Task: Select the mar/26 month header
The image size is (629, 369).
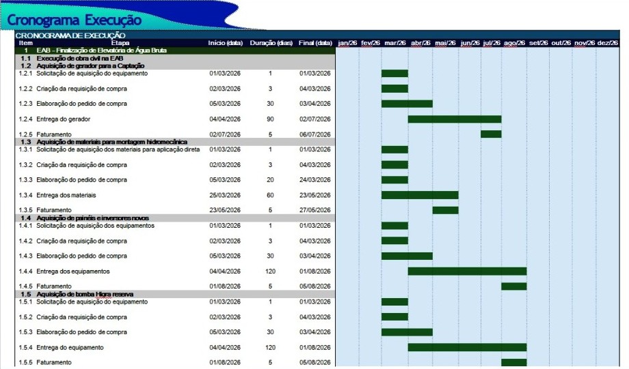Action: (x=394, y=43)
